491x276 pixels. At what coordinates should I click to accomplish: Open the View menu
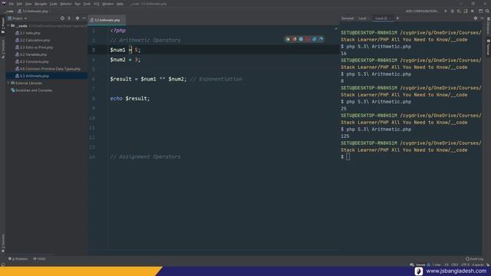(x=28, y=4)
